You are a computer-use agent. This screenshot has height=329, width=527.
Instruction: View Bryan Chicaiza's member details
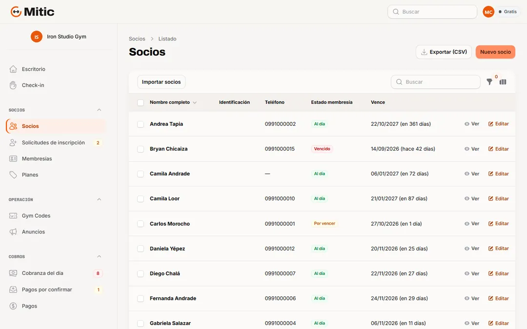(x=472, y=149)
